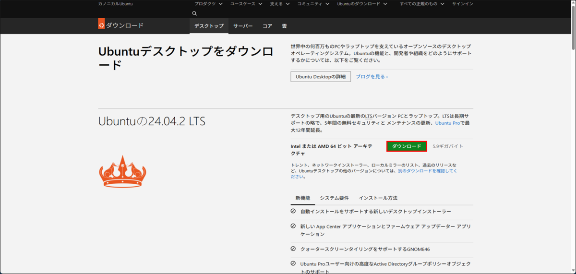
Task: Open the ブログを見る link
Action: point(372,77)
